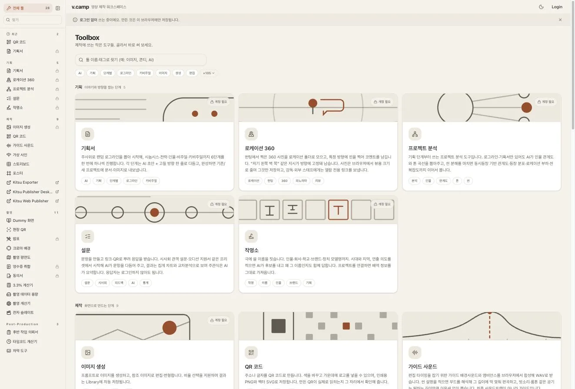Image resolution: width=575 pixels, height=389 pixels.
Task: Collapse the sidebar with the panel icon
Action: (x=58, y=8)
